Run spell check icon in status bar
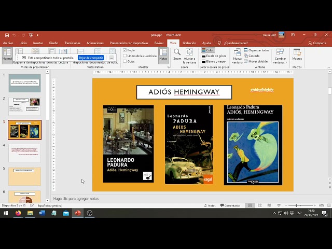Screen dimensions: 332x249 (x=32, y=205)
